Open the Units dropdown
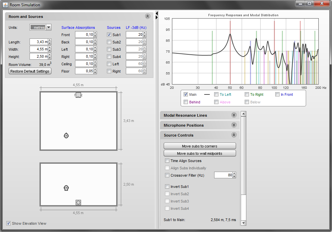 pos(49,27)
